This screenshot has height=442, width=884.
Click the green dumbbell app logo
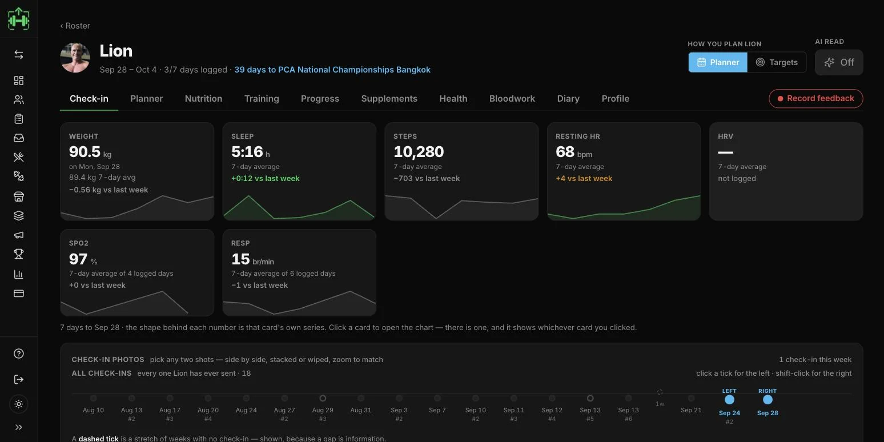(19, 19)
